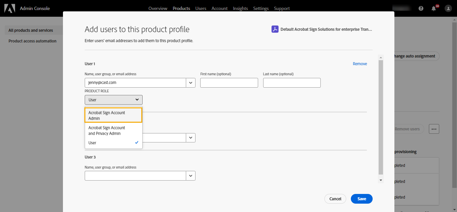Screen dimensions: 457x212
Task: Switch to the Insights tab
Action: click(240, 8)
